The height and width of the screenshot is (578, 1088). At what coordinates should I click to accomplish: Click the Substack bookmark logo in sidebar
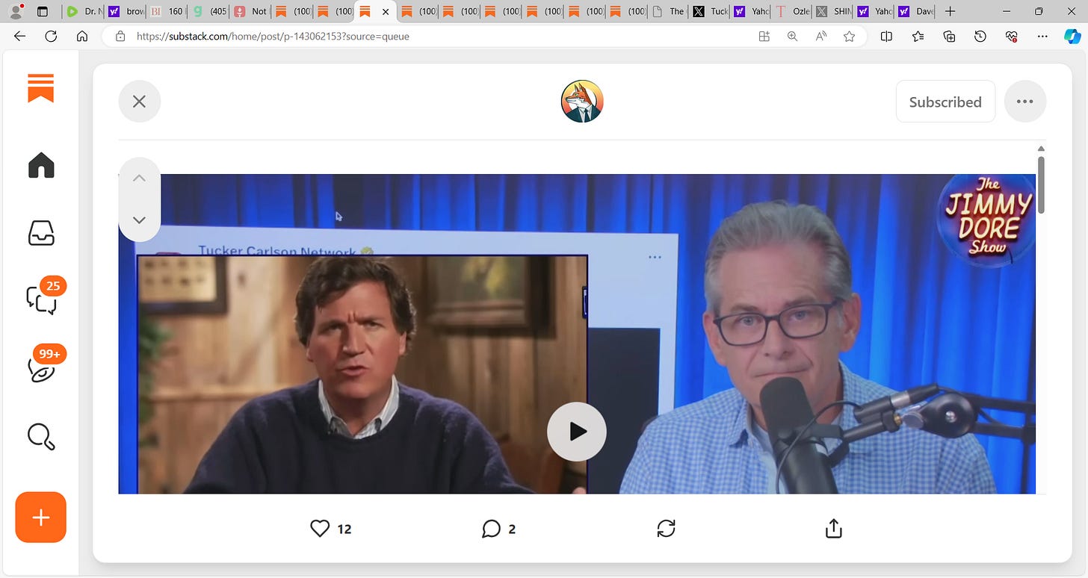(x=41, y=88)
